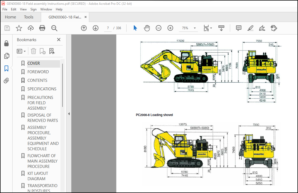Viewport: 298px width, 193px height.
Task: Open the sign document pen tool
Action: tap(262, 28)
